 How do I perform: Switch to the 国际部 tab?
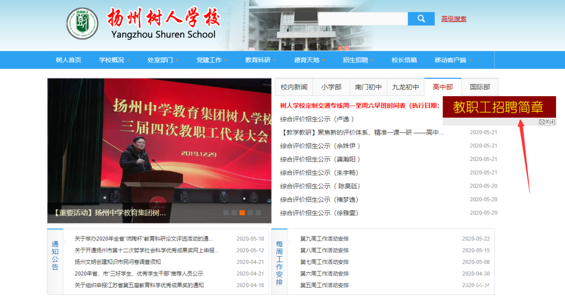coord(480,87)
